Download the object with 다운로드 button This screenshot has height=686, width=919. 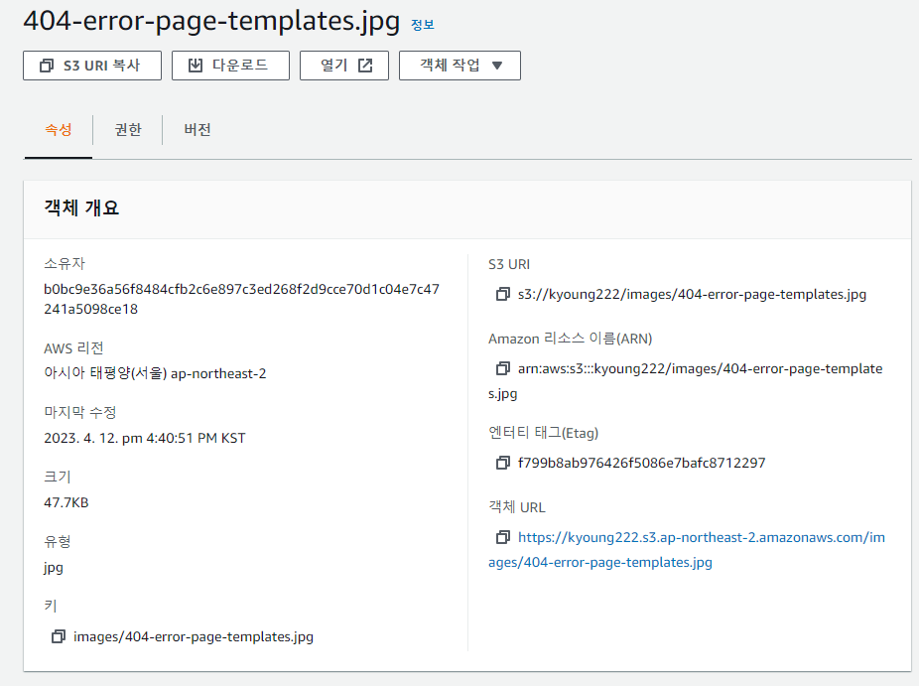(230, 66)
